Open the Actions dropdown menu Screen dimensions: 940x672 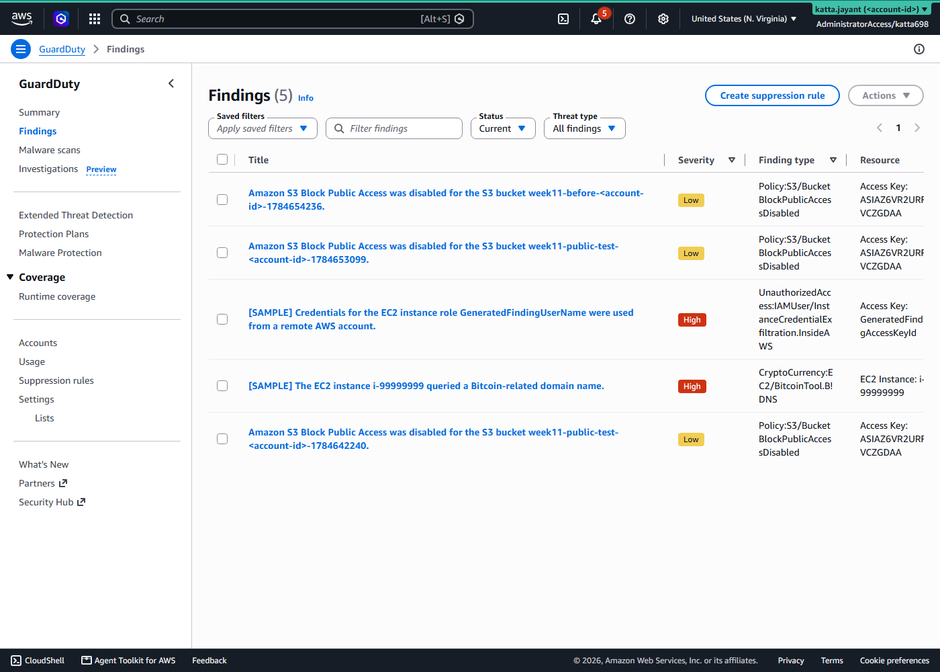[886, 95]
